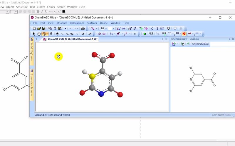Open the Surfaces menu
235x146 pixels.
click(x=92, y=23)
